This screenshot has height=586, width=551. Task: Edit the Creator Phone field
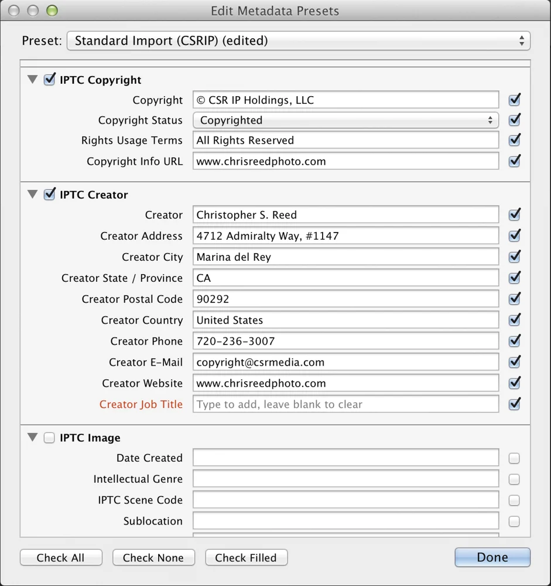tap(345, 341)
